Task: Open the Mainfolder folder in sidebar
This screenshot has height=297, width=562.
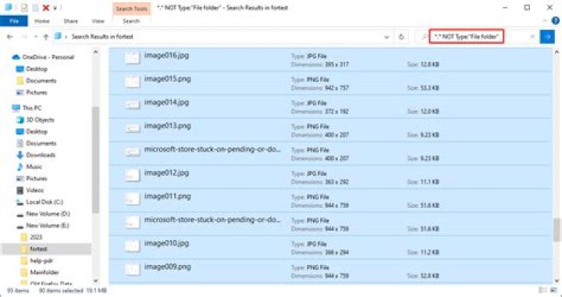Action: click(44, 273)
